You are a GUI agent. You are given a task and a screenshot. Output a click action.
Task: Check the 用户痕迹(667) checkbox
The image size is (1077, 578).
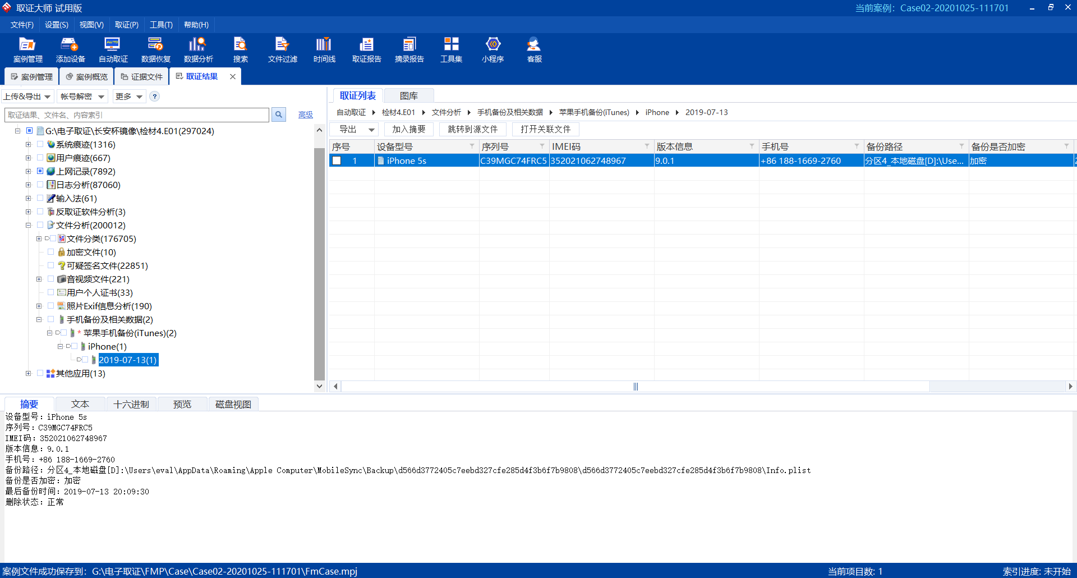(40, 158)
